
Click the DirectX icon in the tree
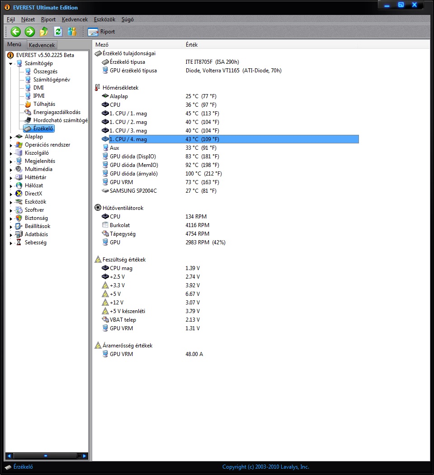coord(19,194)
